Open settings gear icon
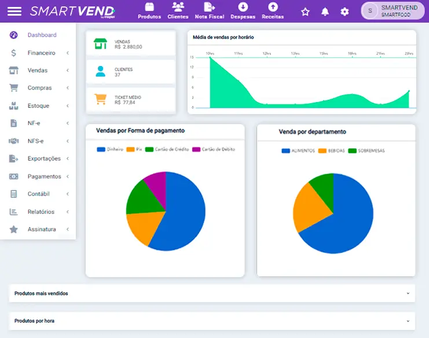Image resolution: width=429 pixels, height=338 pixels. 344,12
